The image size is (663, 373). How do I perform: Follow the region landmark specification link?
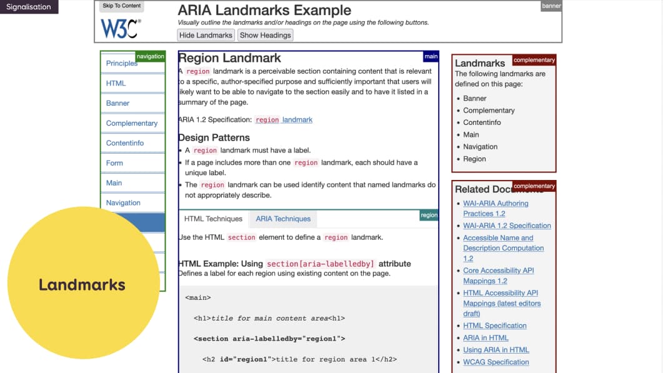coord(284,119)
